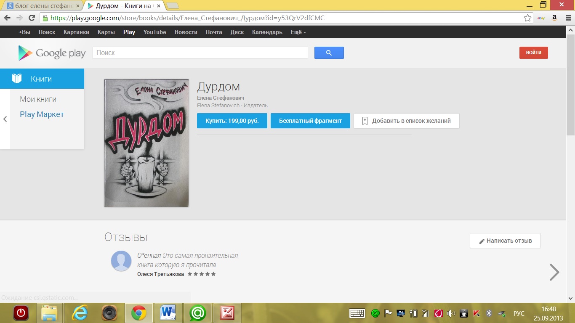This screenshot has width=575, height=323.
Task: Launch Internet Explorer from the taskbar
Action: point(80,313)
